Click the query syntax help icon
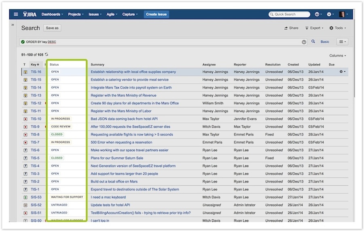The image size is (364, 231). click(304, 42)
